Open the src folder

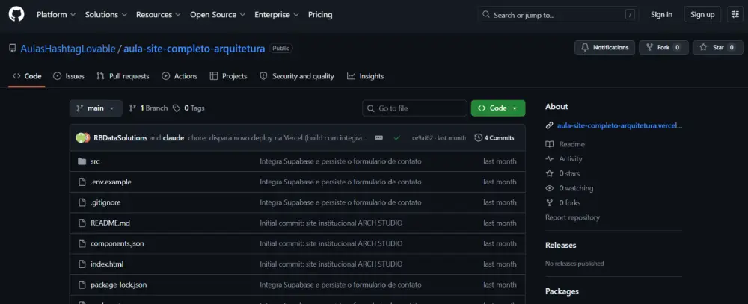click(x=96, y=161)
